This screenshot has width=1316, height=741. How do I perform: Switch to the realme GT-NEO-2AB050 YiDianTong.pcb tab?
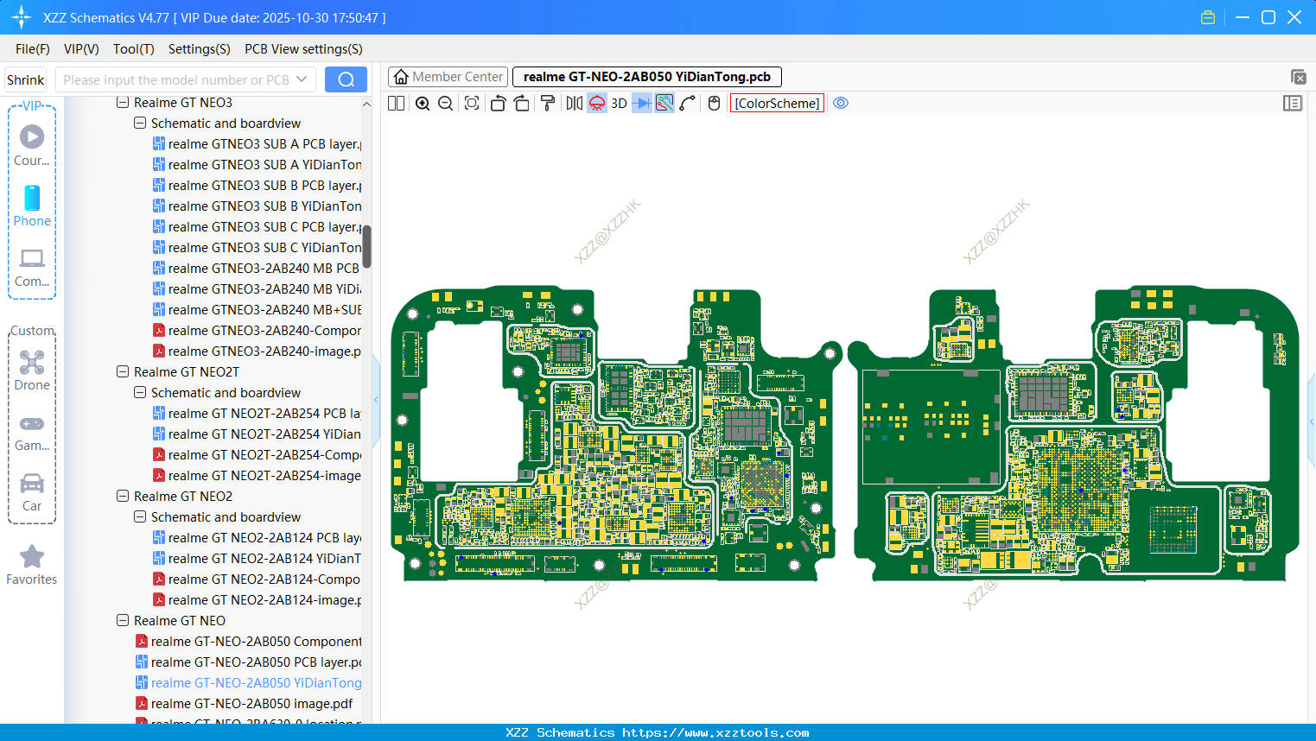[647, 77]
